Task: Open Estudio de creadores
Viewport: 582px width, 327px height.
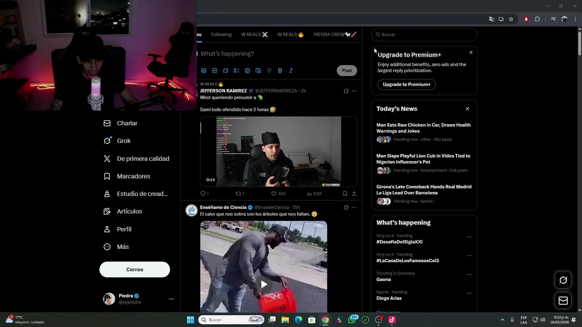Action: (x=136, y=194)
